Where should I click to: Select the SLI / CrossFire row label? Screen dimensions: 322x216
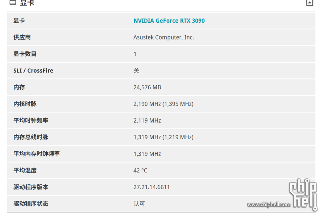coord(33,71)
